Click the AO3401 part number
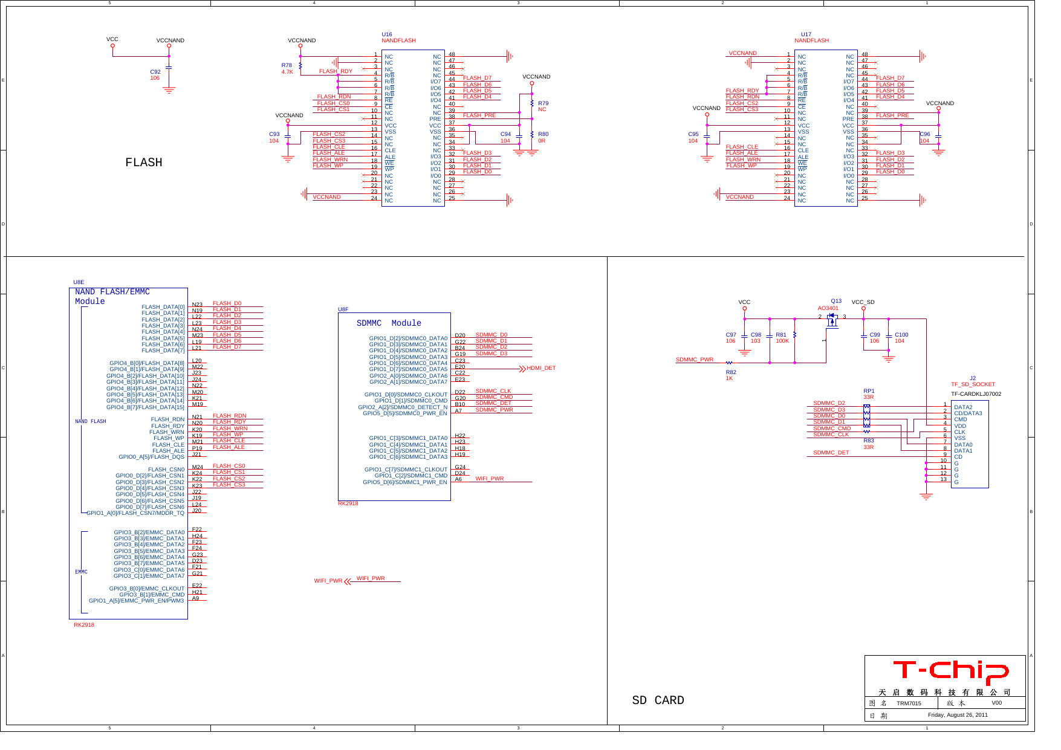The height and width of the screenshot is (750, 1061). [x=828, y=308]
